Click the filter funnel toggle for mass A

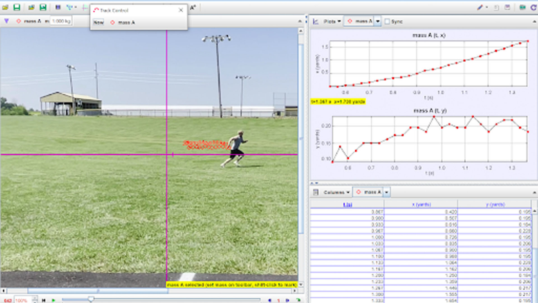(6, 20)
